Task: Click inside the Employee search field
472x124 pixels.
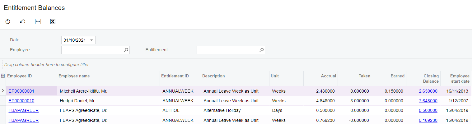Action: (x=92, y=50)
